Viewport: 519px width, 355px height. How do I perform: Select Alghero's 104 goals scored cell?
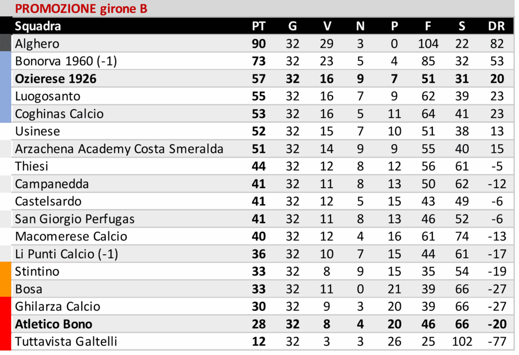(x=428, y=44)
